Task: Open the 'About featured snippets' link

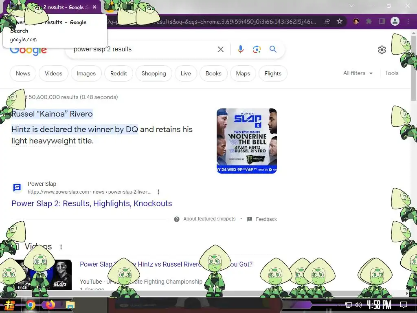Action: click(x=209, y=219)
